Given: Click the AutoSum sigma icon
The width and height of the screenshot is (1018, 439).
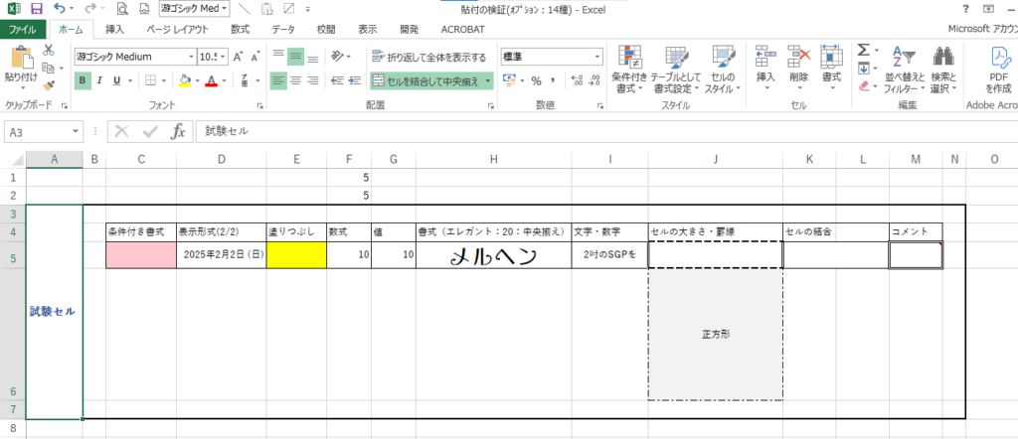Looking at the screenshot, I should [x=864, y=51].
